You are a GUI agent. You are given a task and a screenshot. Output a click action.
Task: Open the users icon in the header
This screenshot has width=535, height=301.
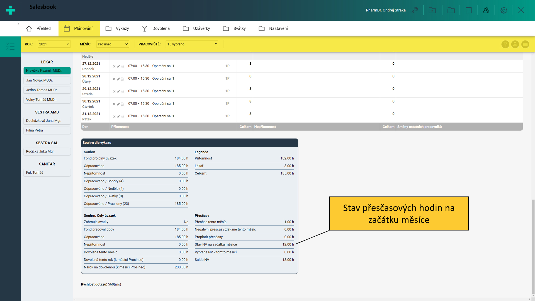tap(486, 10)
